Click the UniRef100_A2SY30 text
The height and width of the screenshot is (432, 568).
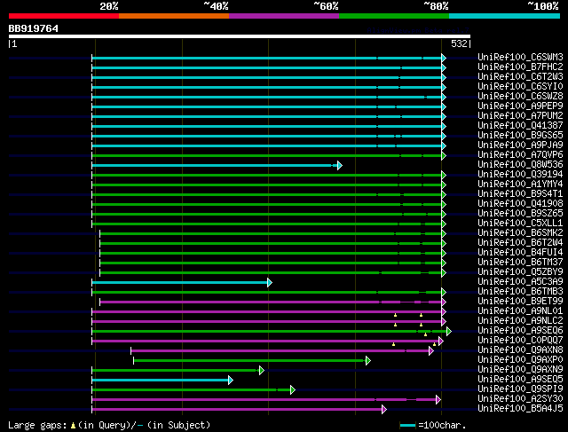[520, 399]
